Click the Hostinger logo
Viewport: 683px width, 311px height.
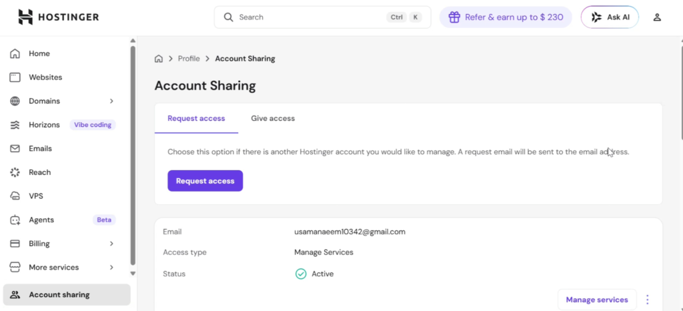pos(57,17)
